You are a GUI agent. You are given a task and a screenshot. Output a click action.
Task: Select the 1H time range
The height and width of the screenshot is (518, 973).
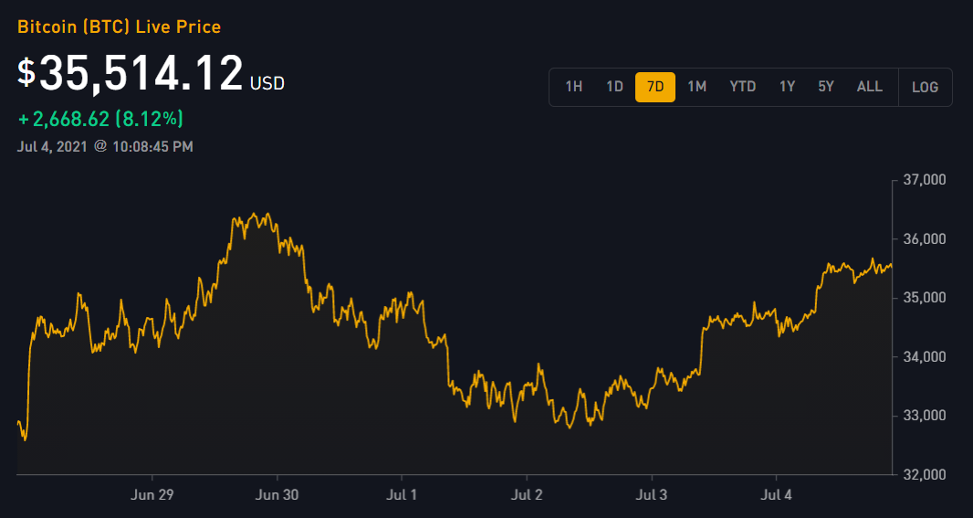tap(573, 87)
